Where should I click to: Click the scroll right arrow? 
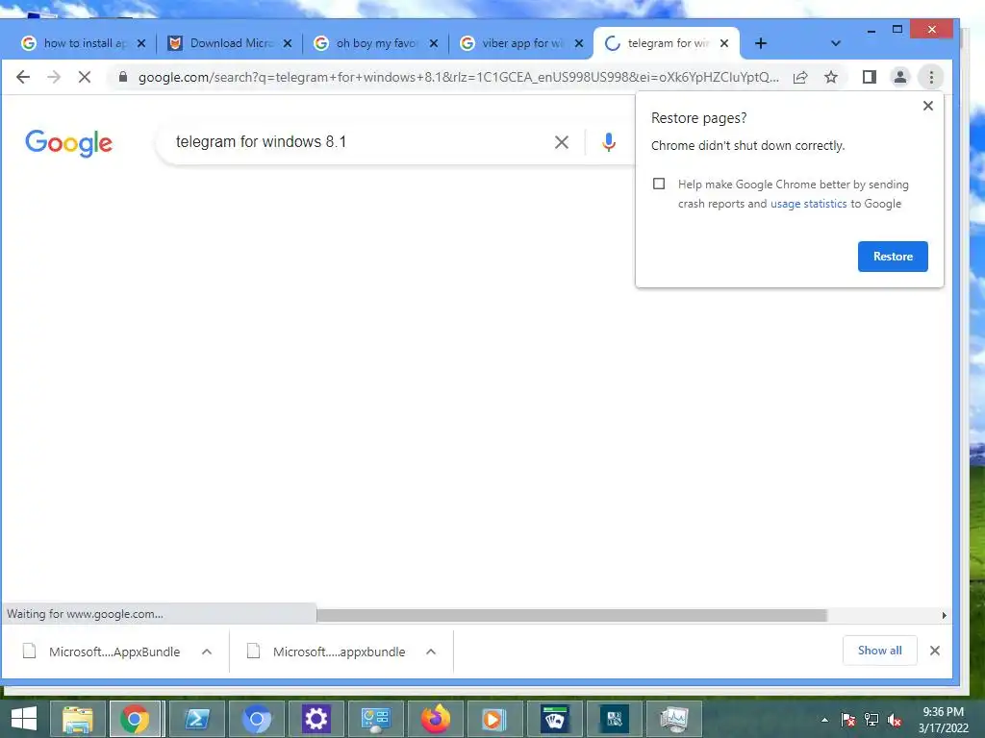945,615
